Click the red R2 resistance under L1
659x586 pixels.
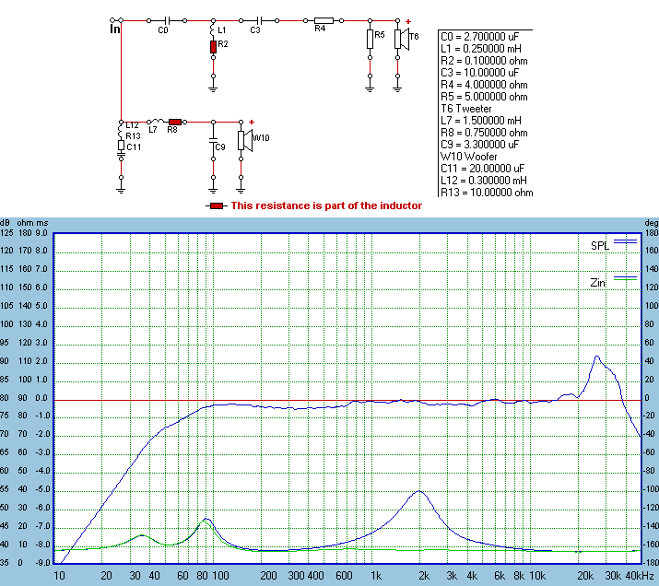pyautogui.click(x=213, y=46)
